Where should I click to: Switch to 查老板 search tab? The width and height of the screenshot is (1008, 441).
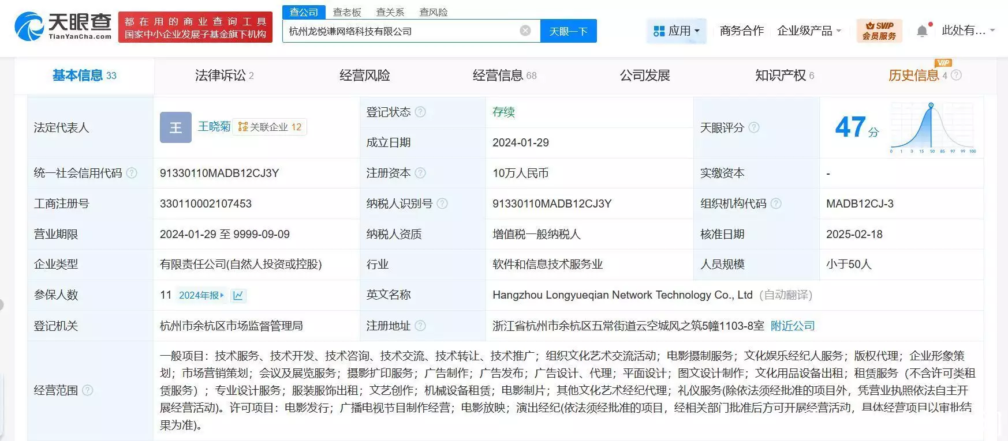coord(347,12)
